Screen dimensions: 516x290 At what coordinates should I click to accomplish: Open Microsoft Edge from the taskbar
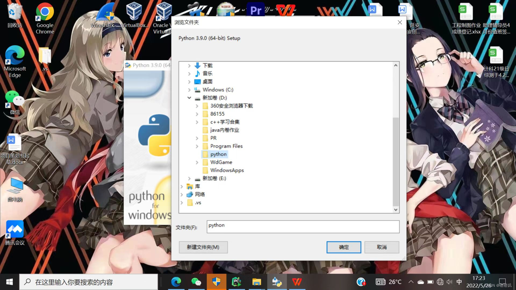coord(176,282)
